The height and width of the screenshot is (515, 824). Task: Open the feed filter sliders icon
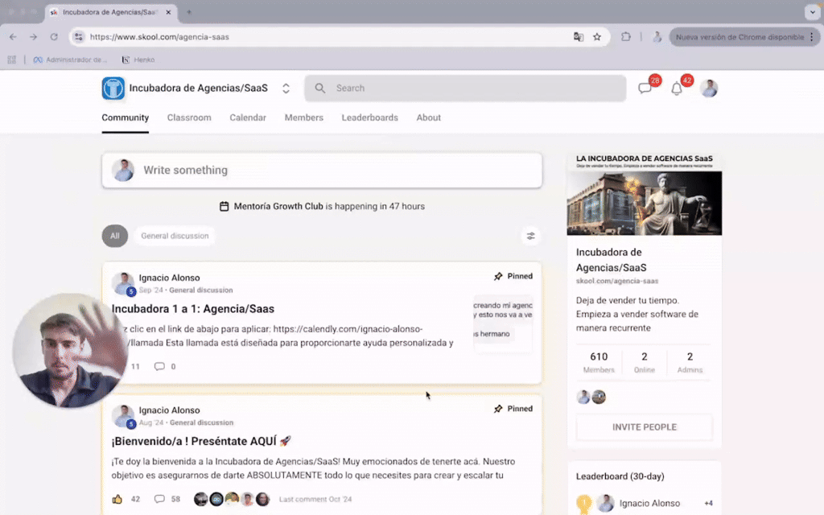(531, 236)
